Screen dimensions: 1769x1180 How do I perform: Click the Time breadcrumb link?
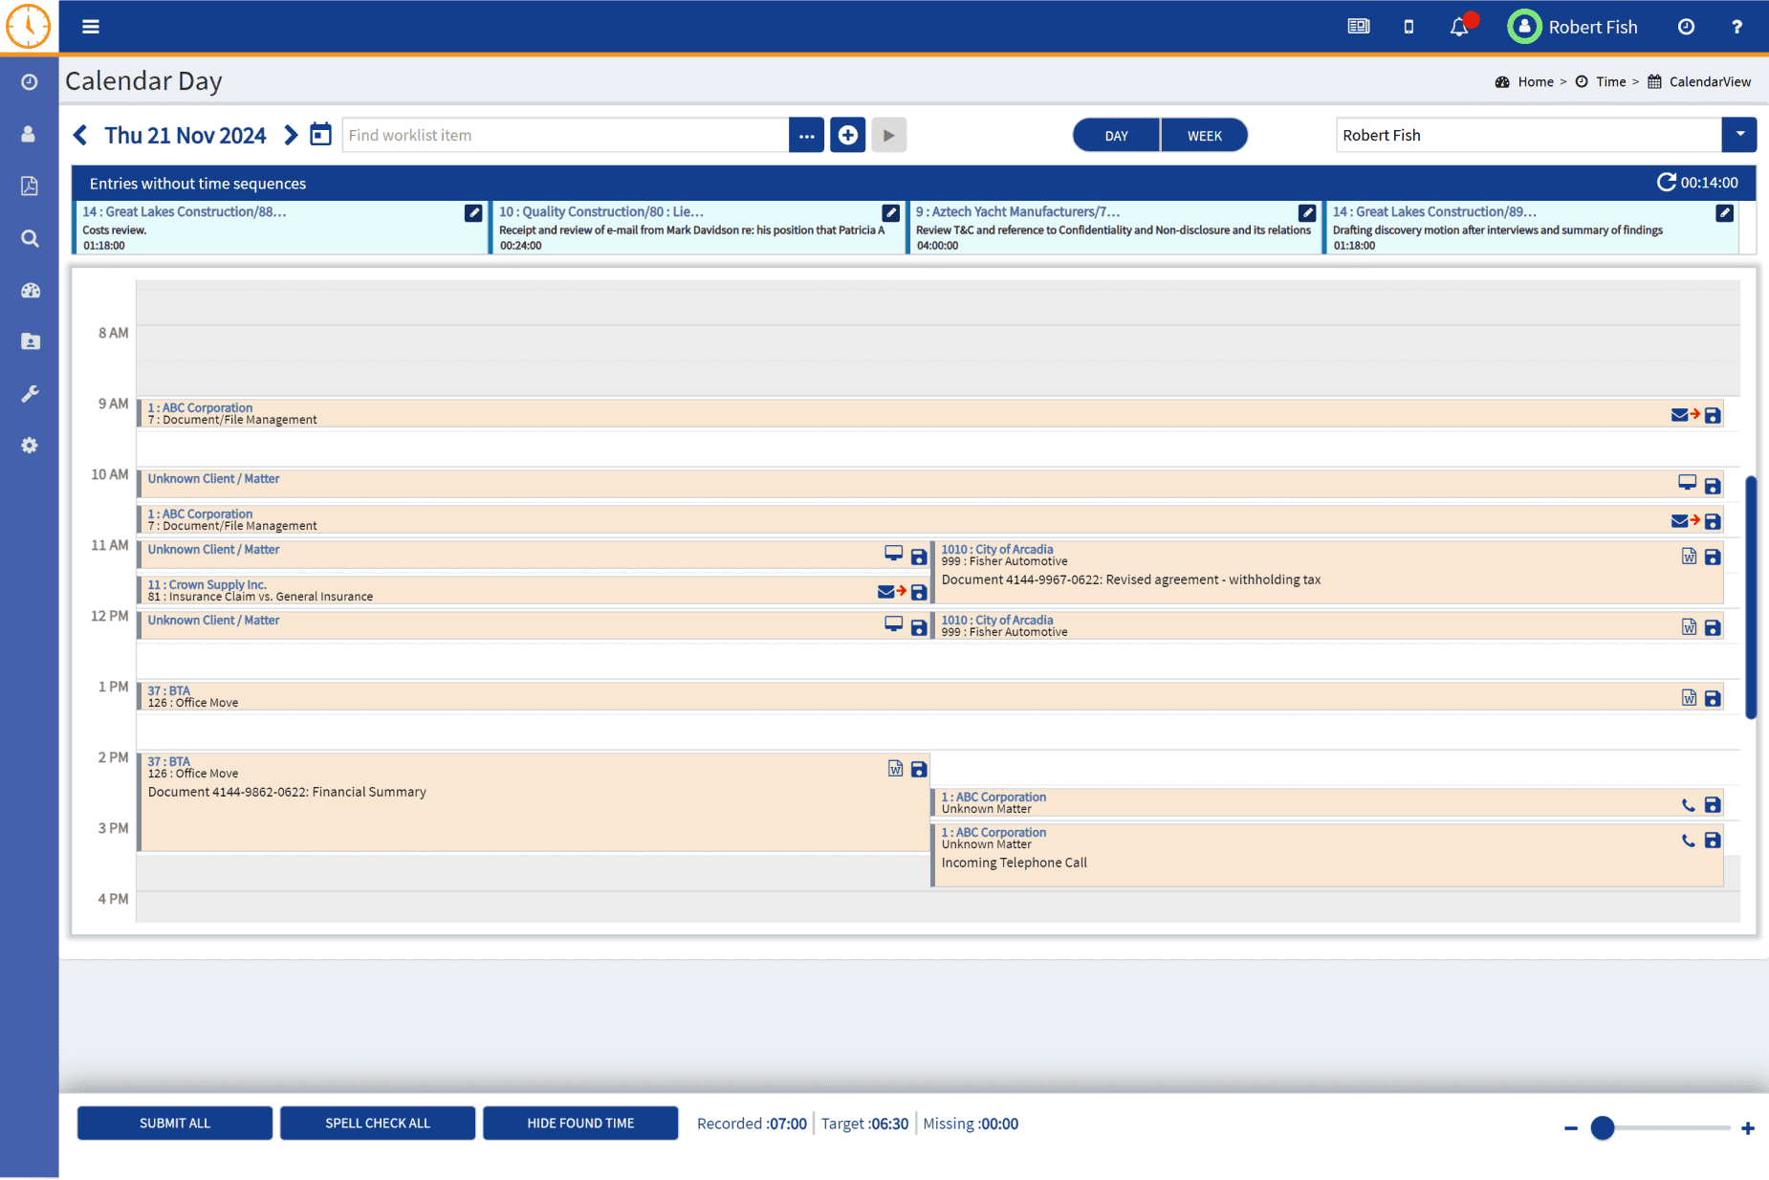1611,81
